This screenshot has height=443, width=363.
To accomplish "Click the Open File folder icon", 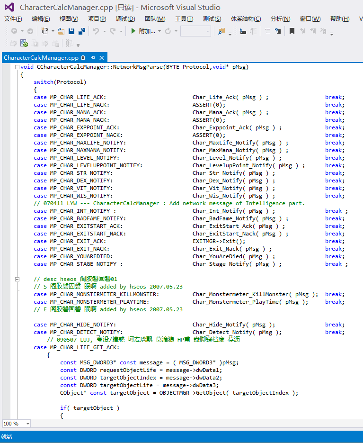I will [x=61, y=31].
